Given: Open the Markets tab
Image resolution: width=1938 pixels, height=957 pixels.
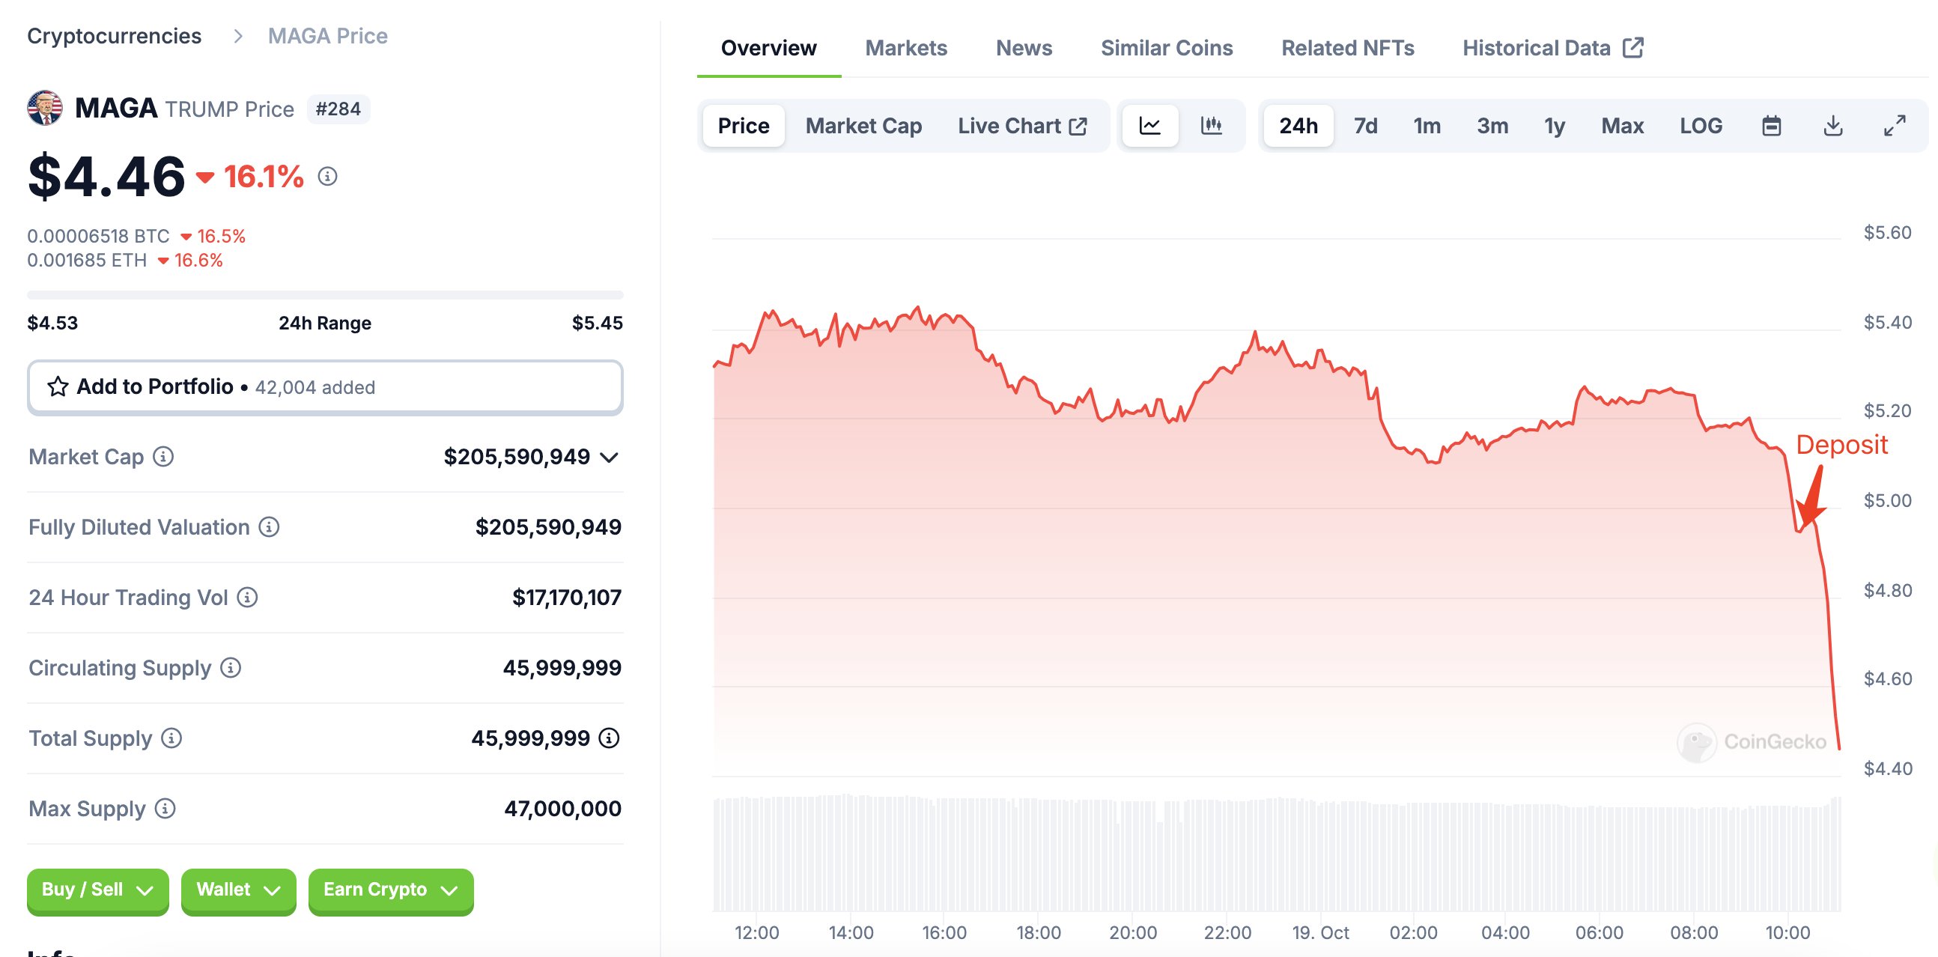Looking at the screenshot, I should [906, 48].
